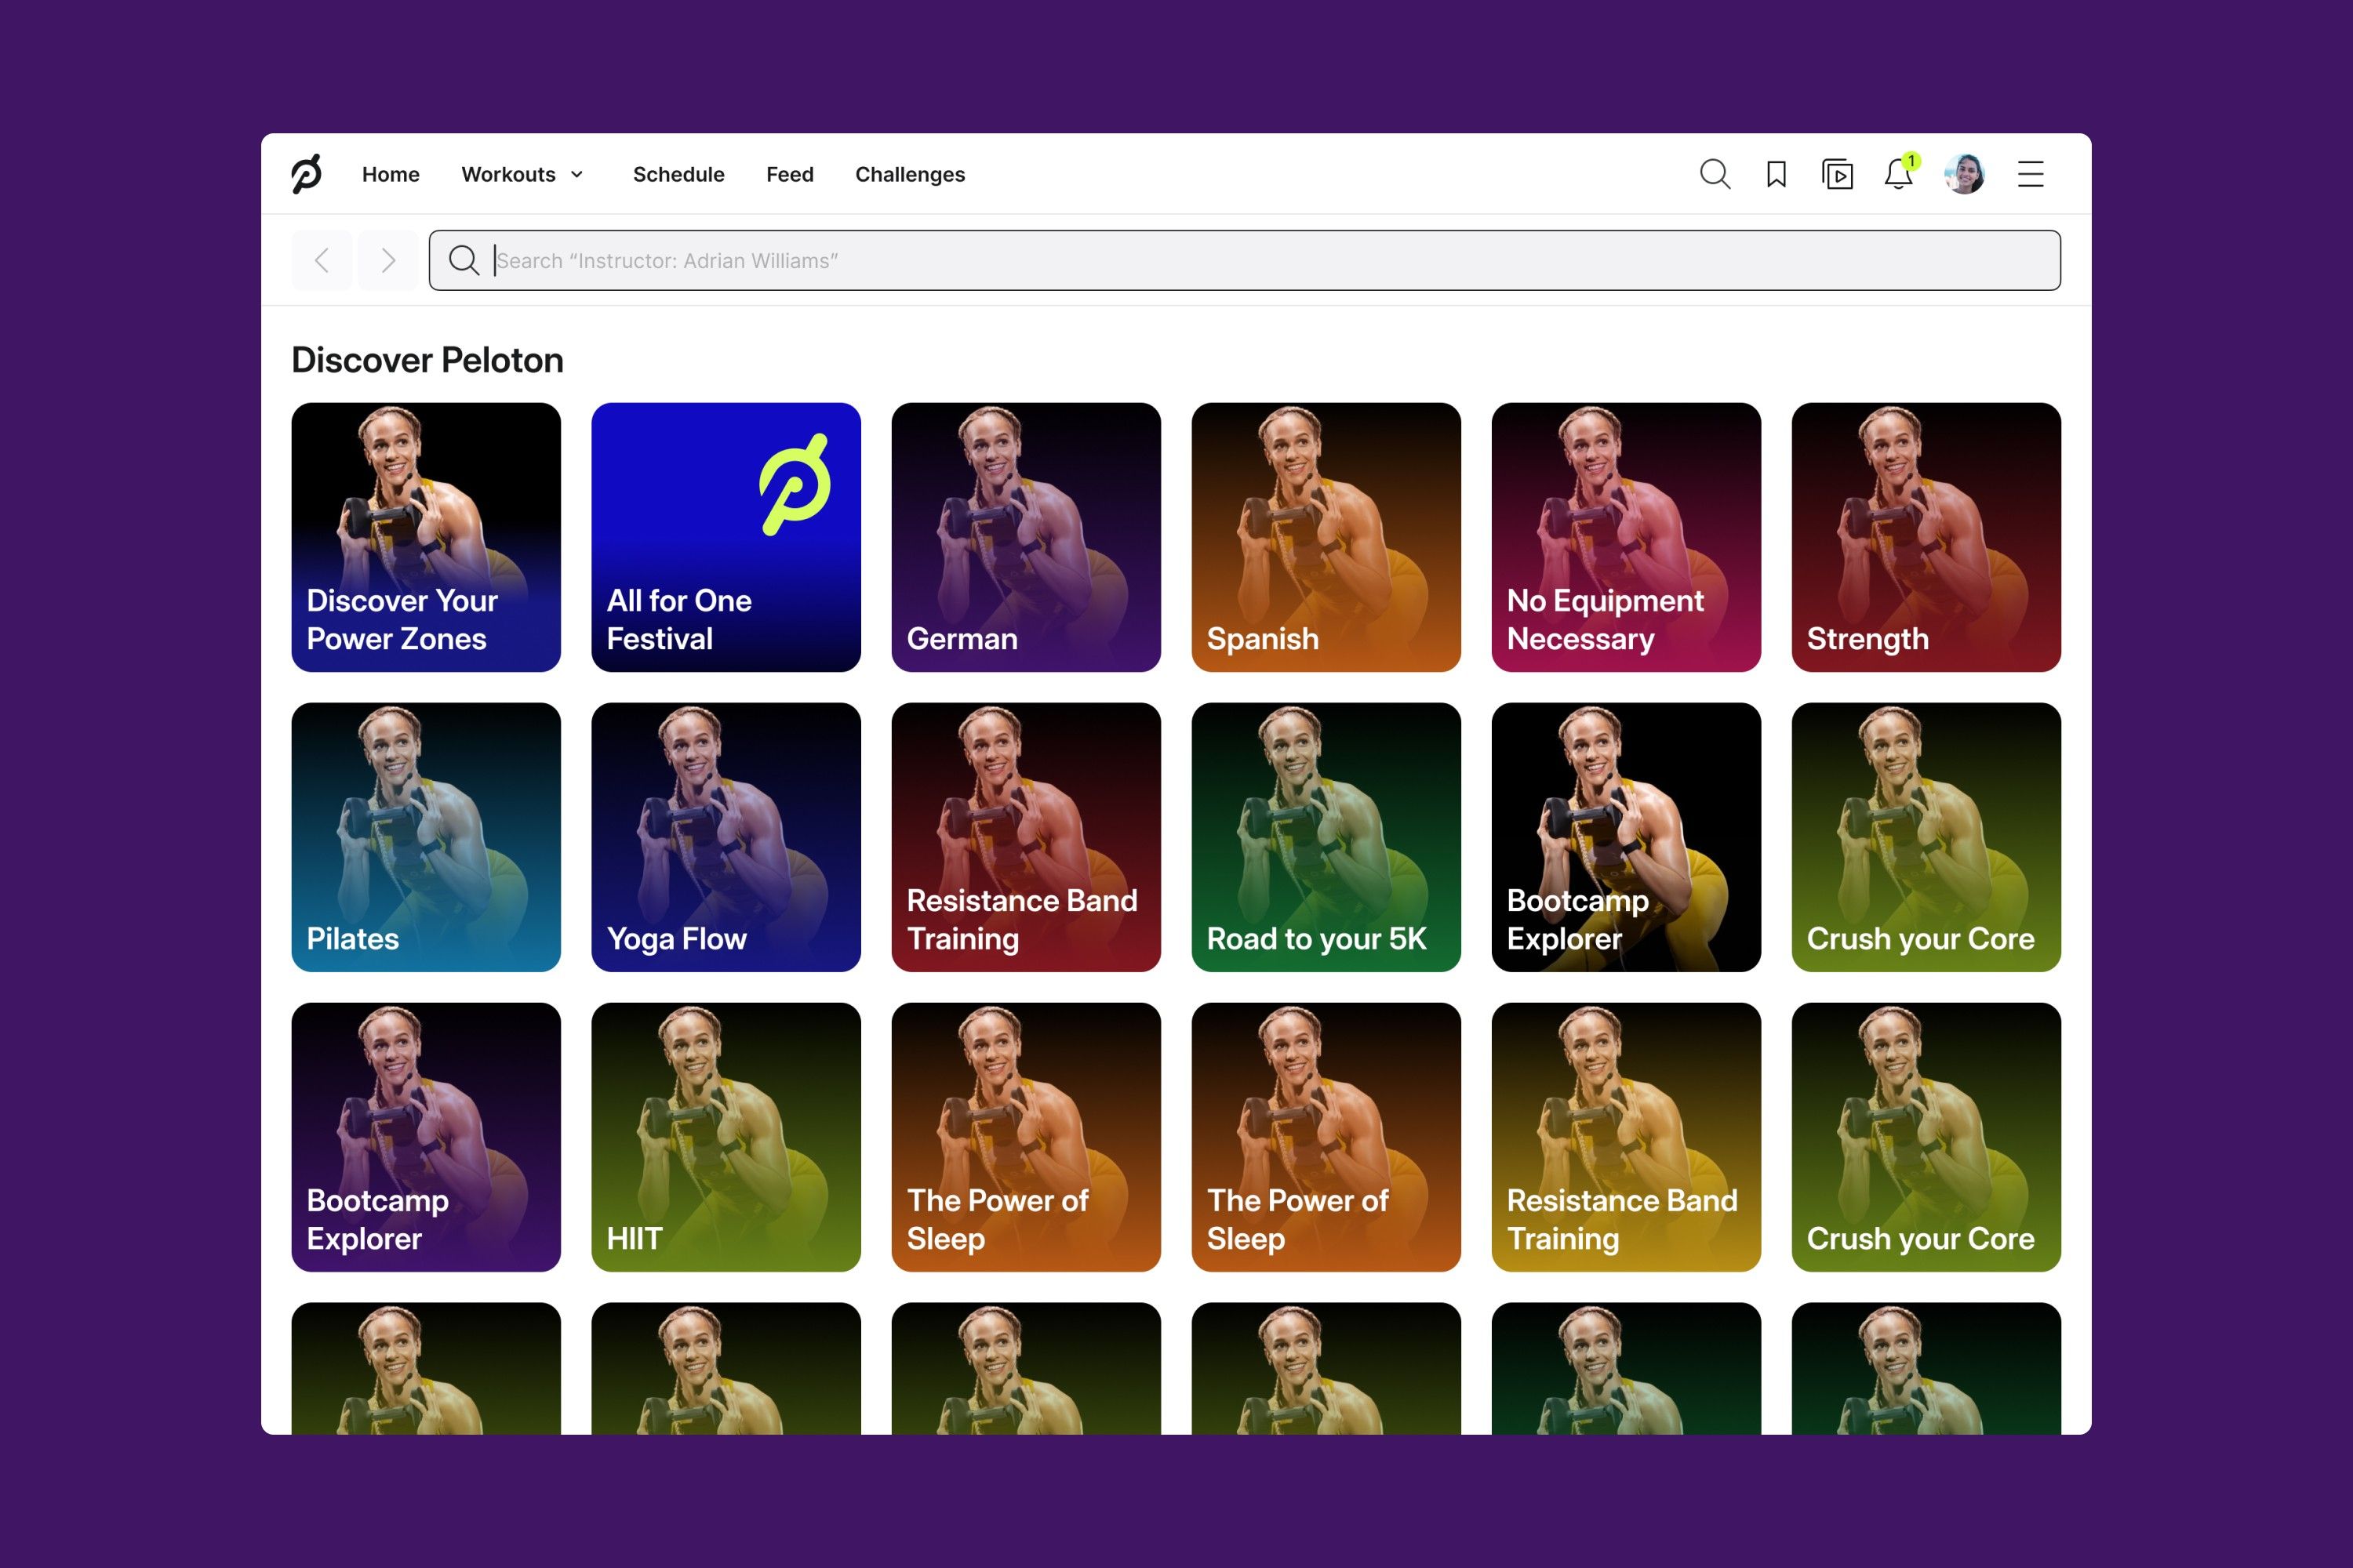The width and height of the screenshot is (2353, 1568).
Task: Go back with left arrow button
Action: 321,260
